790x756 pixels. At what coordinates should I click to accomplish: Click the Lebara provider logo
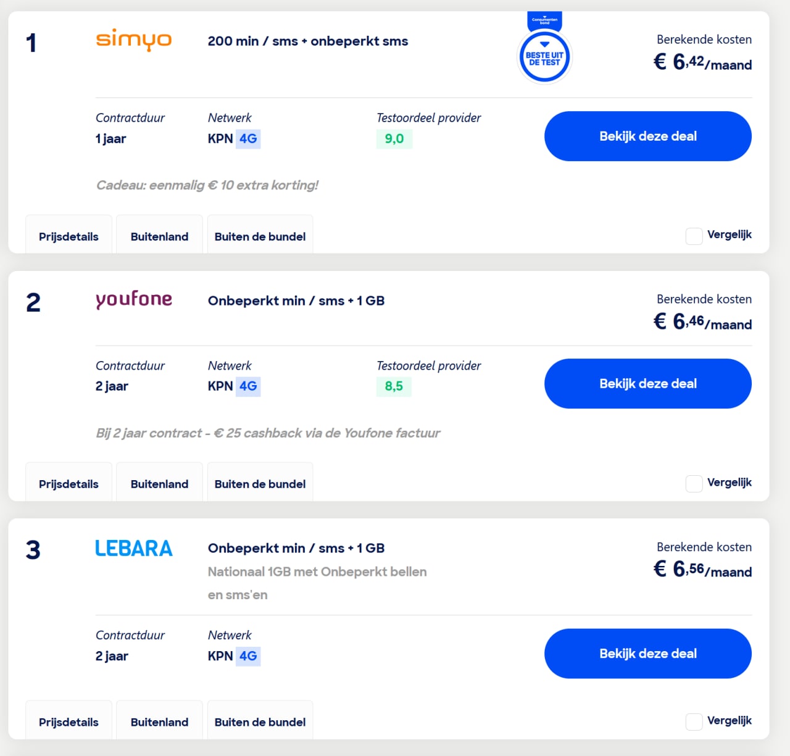pos(133,548)
